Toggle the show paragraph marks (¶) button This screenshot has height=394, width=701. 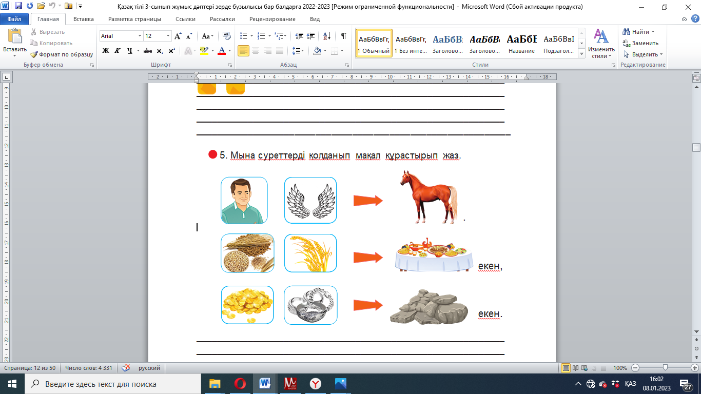click(343, 36)
